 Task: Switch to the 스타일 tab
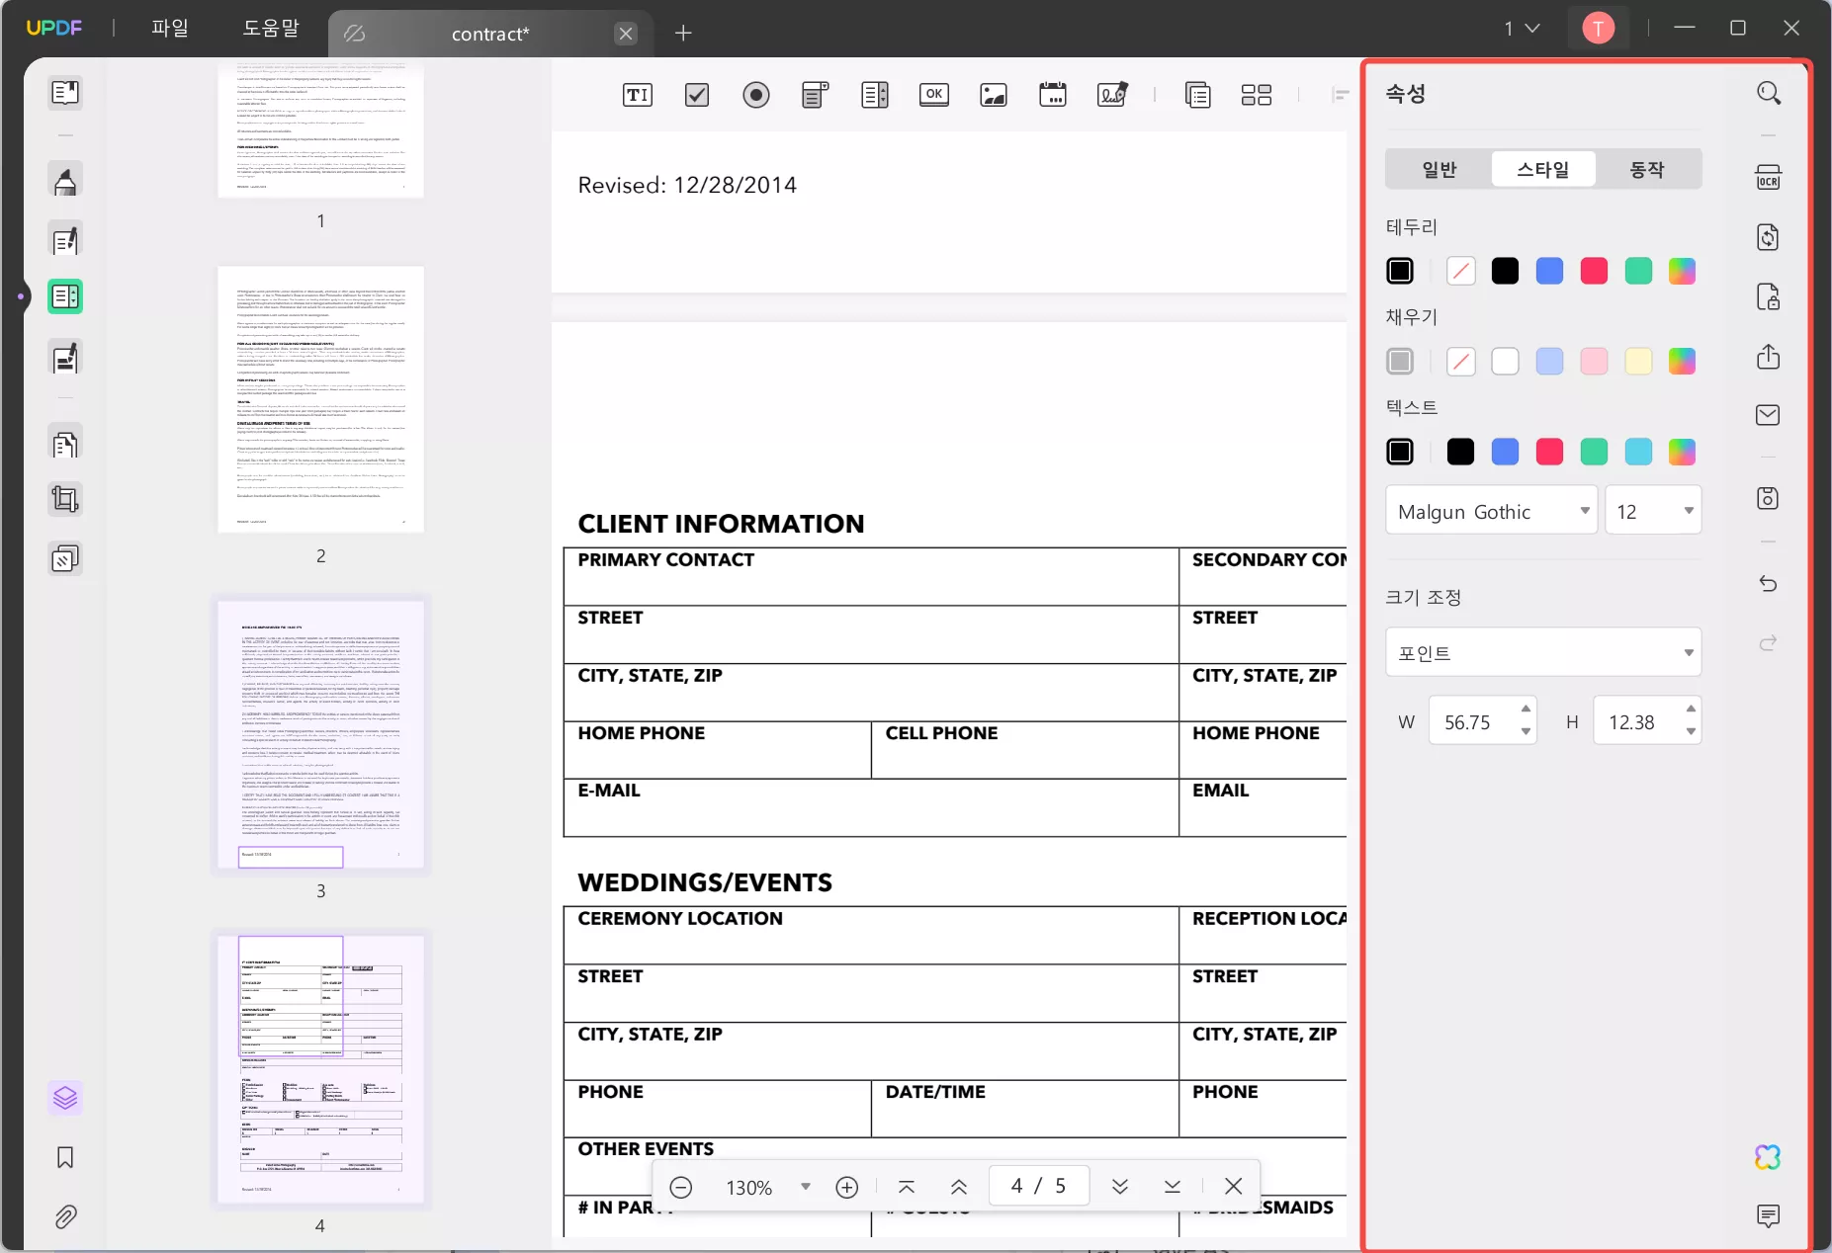(x=1543, y=170)
